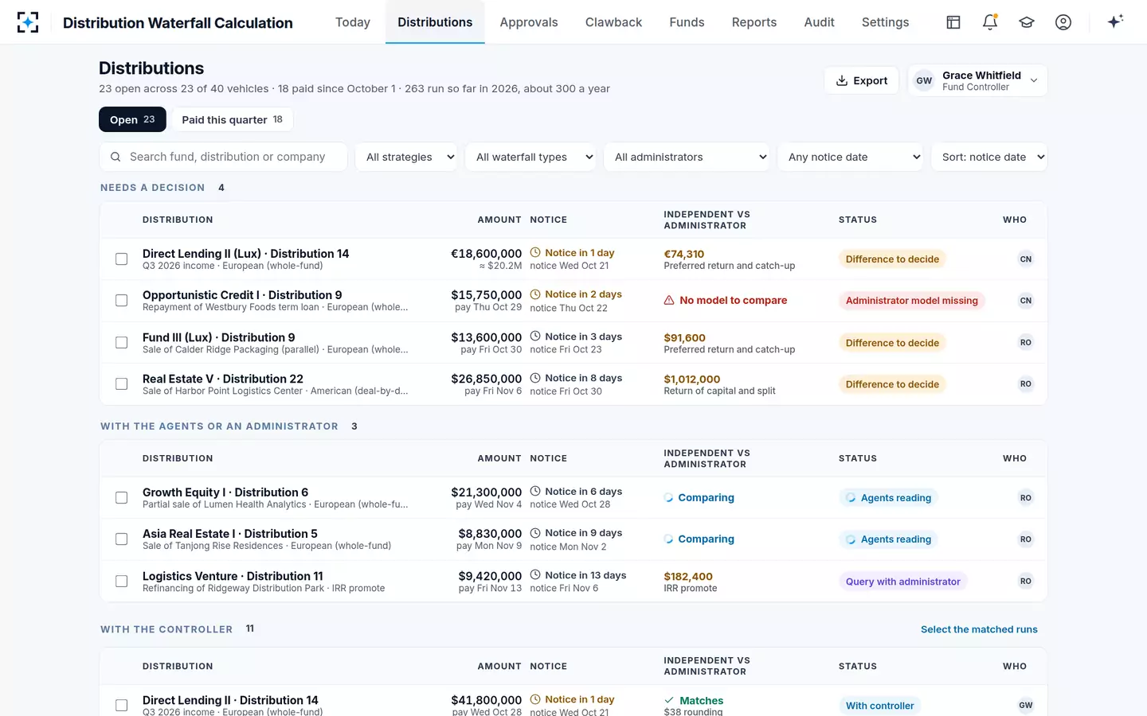Click the clock icon beside Notice in 8 days
Image resolution: width=1147 pixels, height=716 pixels.
[x=535, y=378]
